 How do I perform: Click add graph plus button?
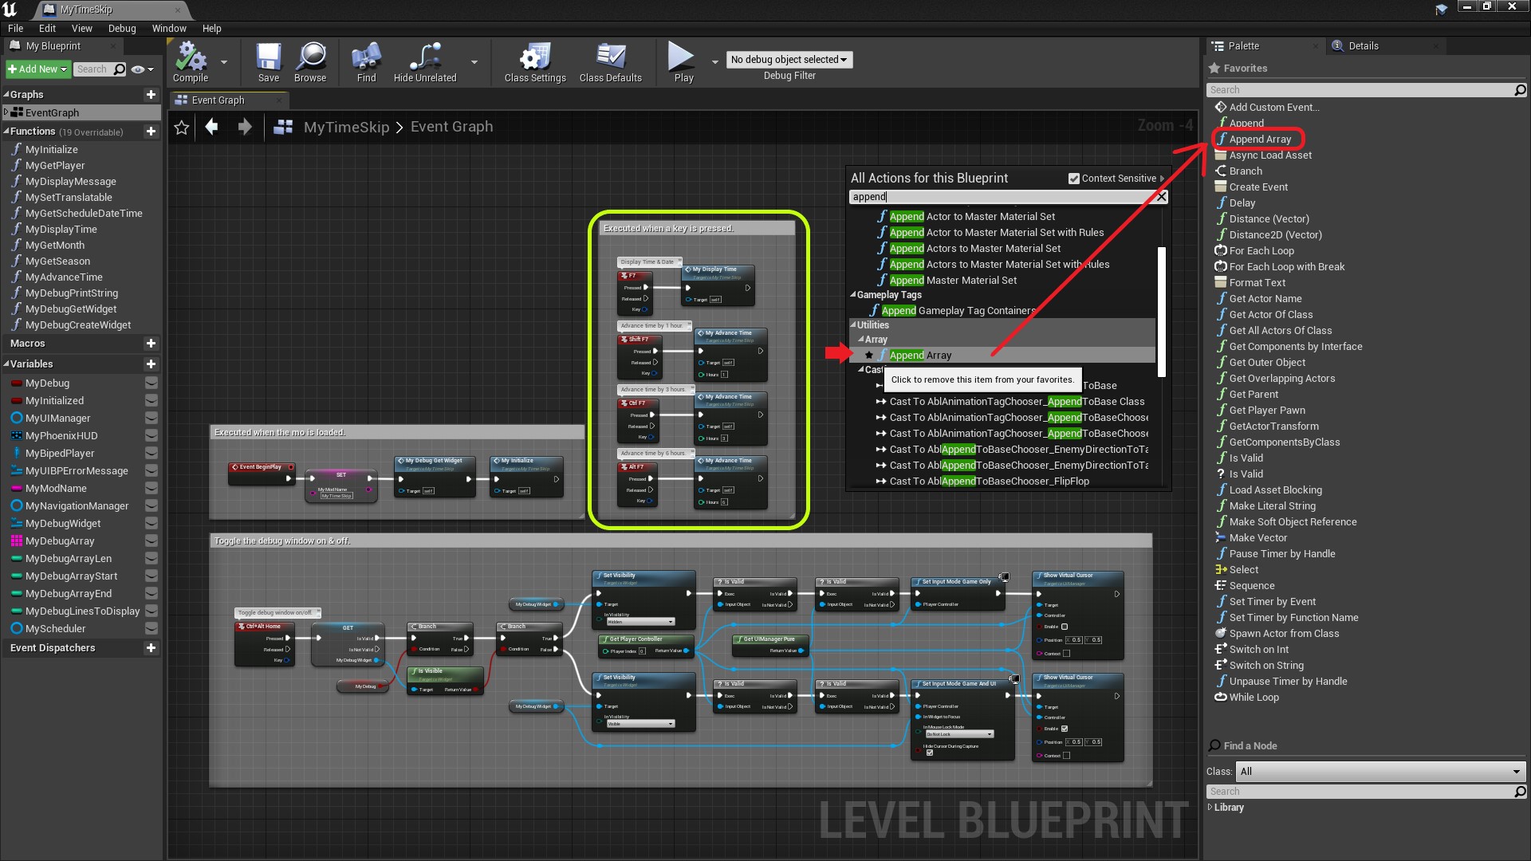151,94
